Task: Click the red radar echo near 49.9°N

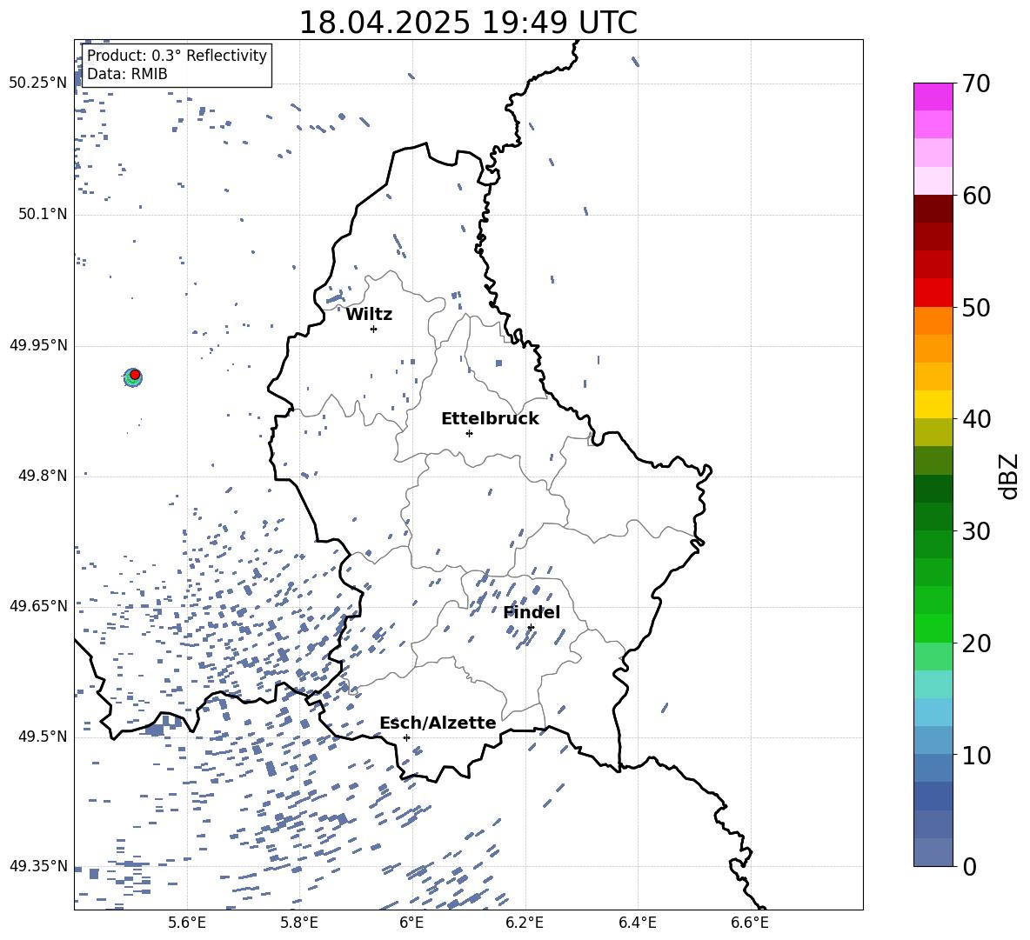Action: tap(135, 374)
